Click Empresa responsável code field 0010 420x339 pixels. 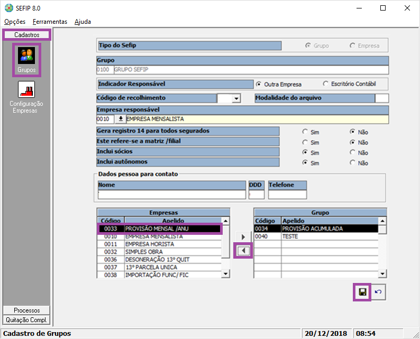point(105,119)
